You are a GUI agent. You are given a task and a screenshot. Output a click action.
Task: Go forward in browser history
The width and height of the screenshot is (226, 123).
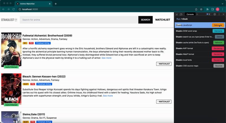coord(8,9)
